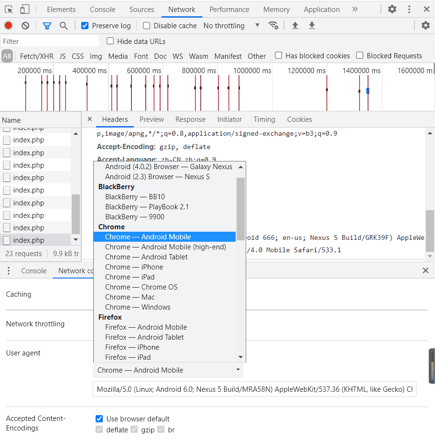
Task: Open DevTools main settings gear
Action: (392, 9)
